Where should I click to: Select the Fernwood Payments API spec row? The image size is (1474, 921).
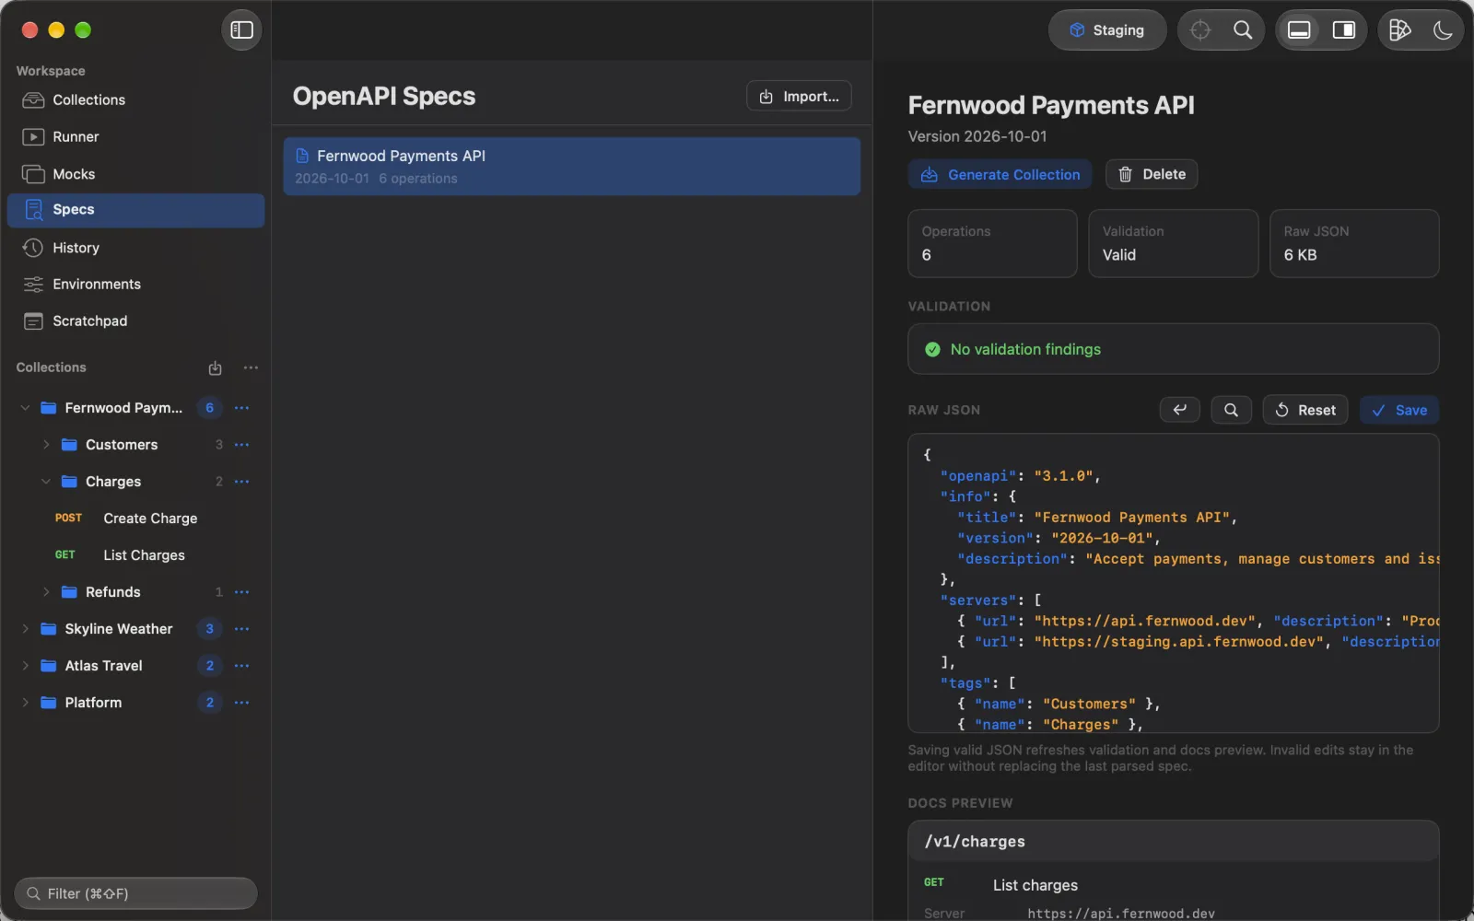pos(572,167)
